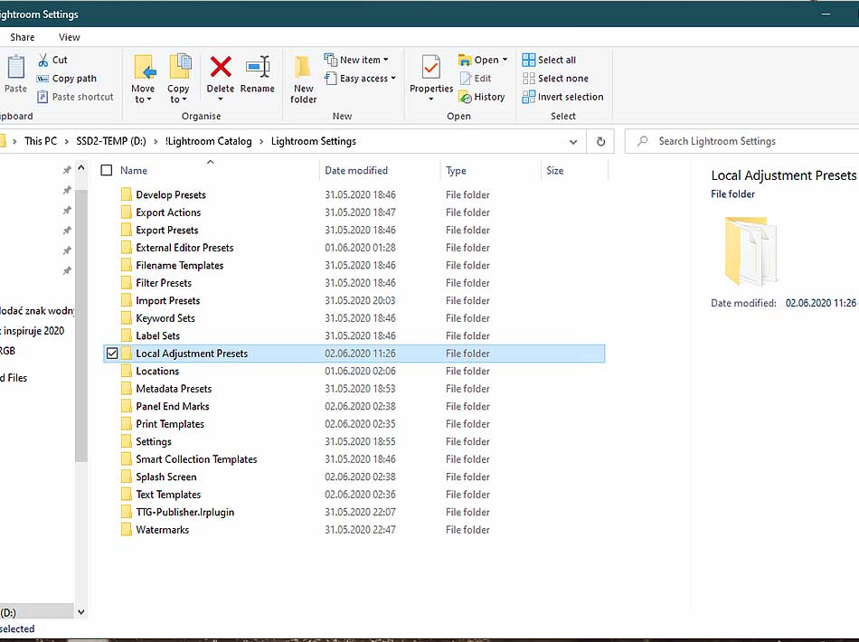Expand the address bar history dropdown
The image size is (859, 642).
click(573, 142)
